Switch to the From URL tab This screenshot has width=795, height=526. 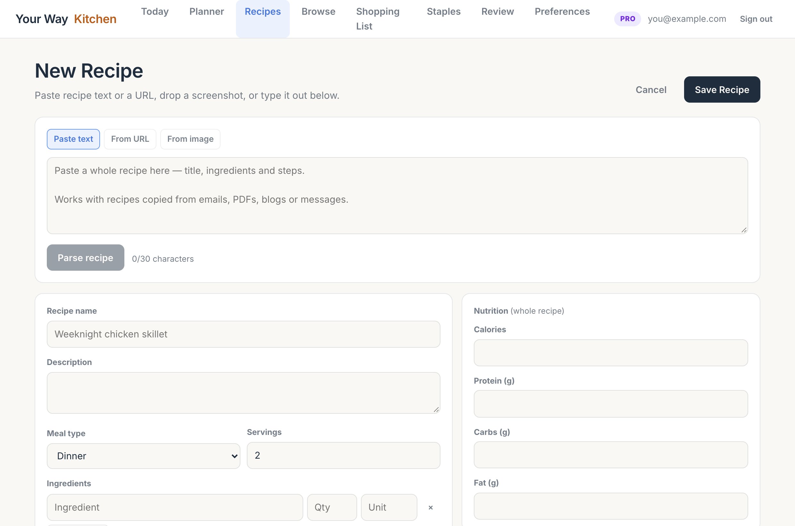pyautogui.click(x=130, y=139)
